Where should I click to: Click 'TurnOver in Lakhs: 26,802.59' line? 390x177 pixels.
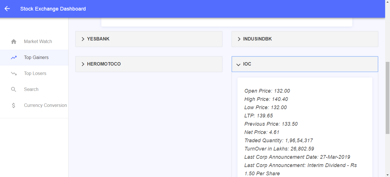pos(279,149)
